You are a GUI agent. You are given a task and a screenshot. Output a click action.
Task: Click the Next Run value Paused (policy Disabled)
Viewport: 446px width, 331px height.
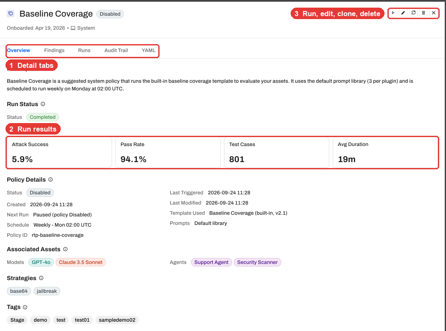click(62, 215)
